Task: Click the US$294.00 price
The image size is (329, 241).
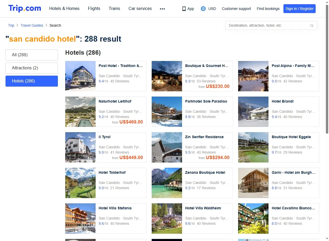Action: [218, 158]
